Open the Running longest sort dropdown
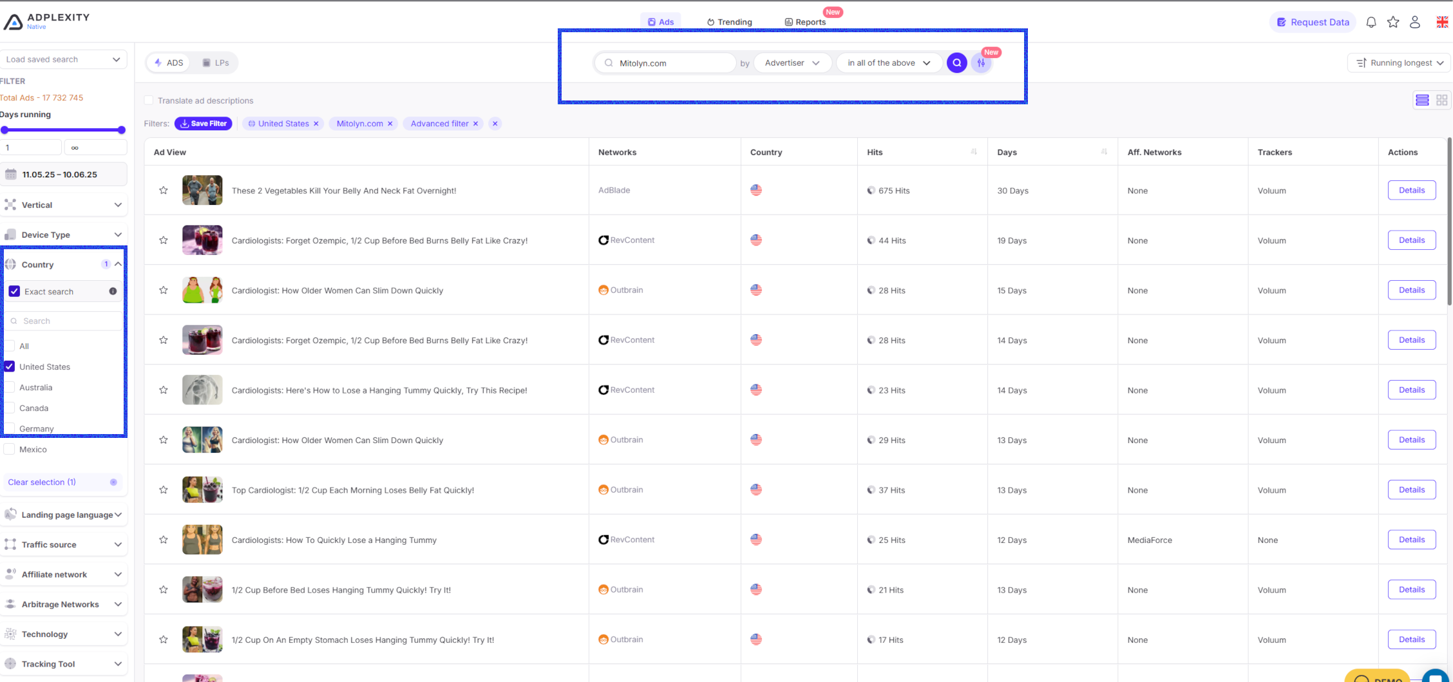The height and width of the screenshot is (682, 1453). coord(1400,63)
